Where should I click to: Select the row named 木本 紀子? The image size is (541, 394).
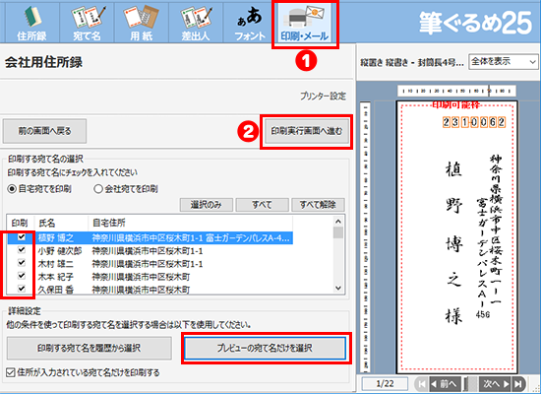(x=150, y=276)
